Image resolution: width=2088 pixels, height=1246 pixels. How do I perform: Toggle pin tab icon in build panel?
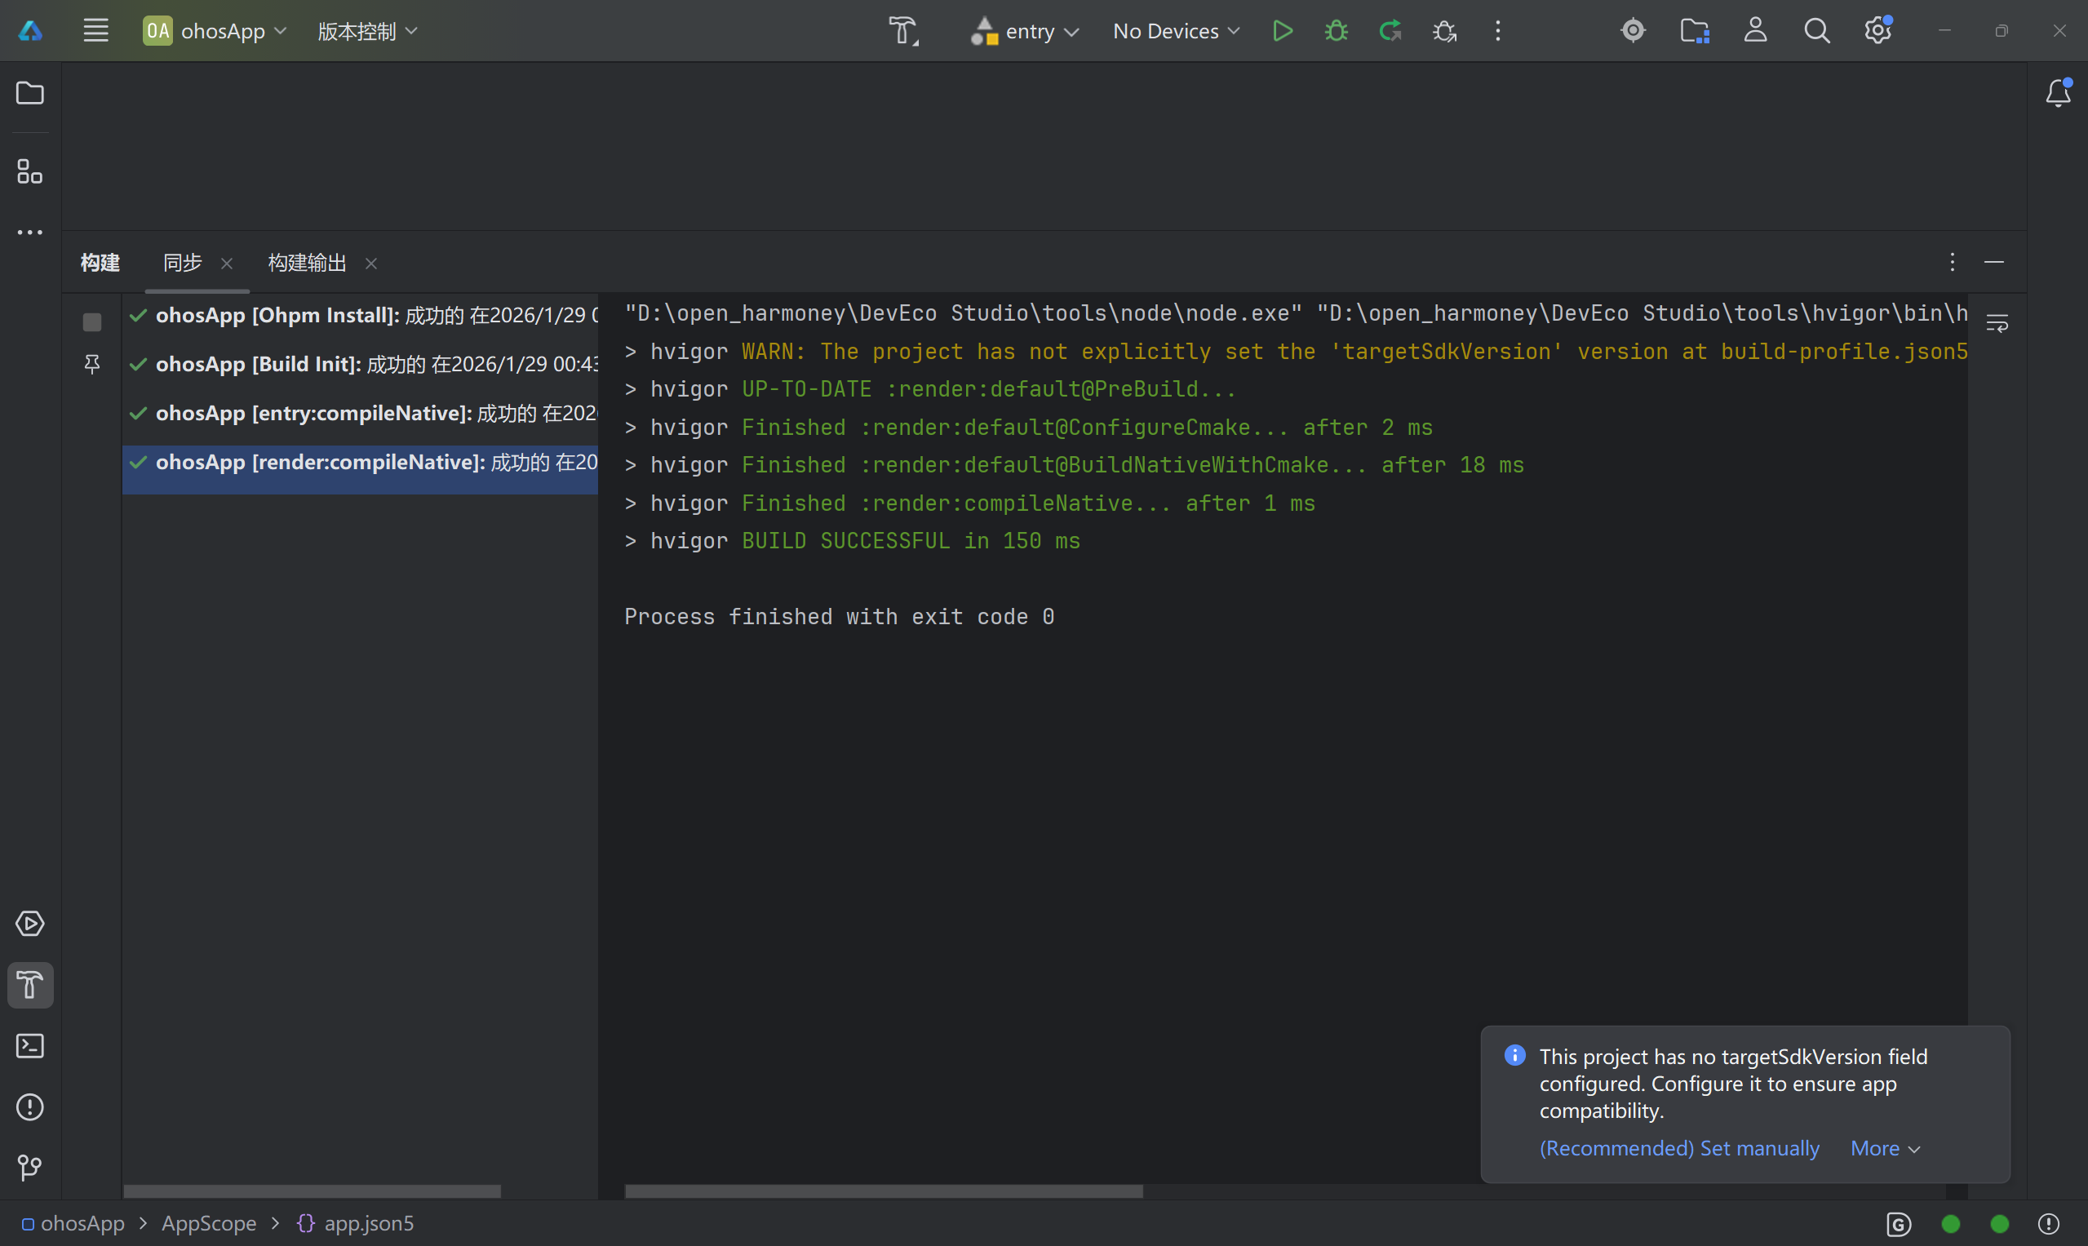tap(92, 364)
